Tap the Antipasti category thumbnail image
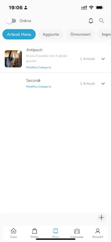111x242 pixels. click(13, 59)
